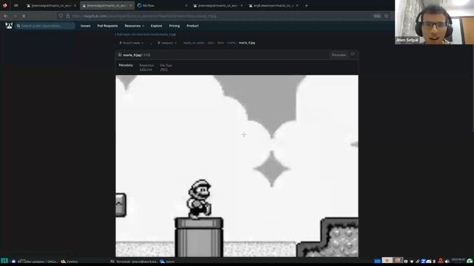The height and width of the screenshot is (266, 474).
Task: Click the Mario grayscale image preview
Action: tap(237, 166)
